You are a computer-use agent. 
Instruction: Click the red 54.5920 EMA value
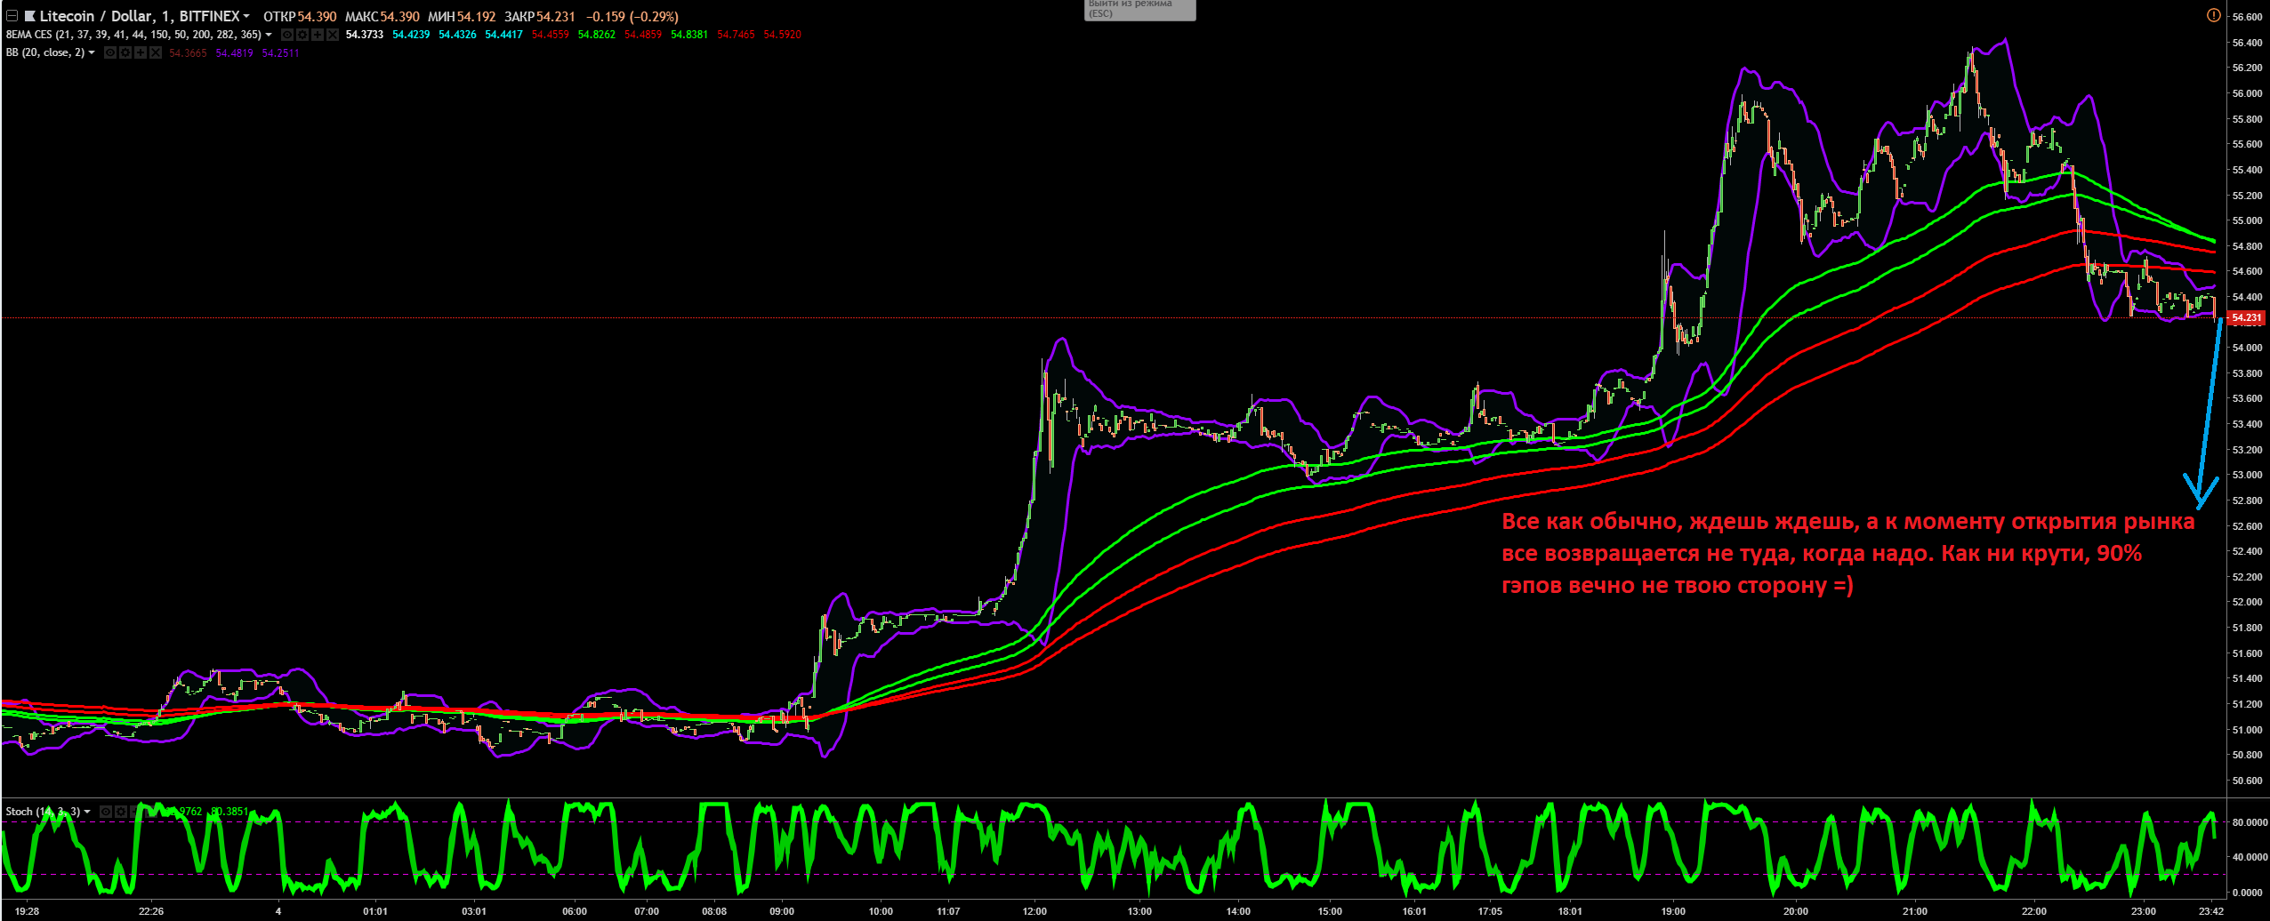click(782, 35)
